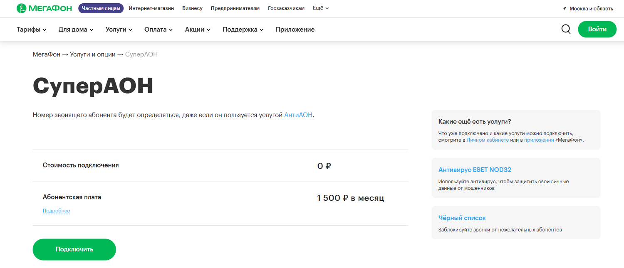Click the Какие ещё есть услуги? heading
This screenshot has width=624, height=268.
click(475, 121)
